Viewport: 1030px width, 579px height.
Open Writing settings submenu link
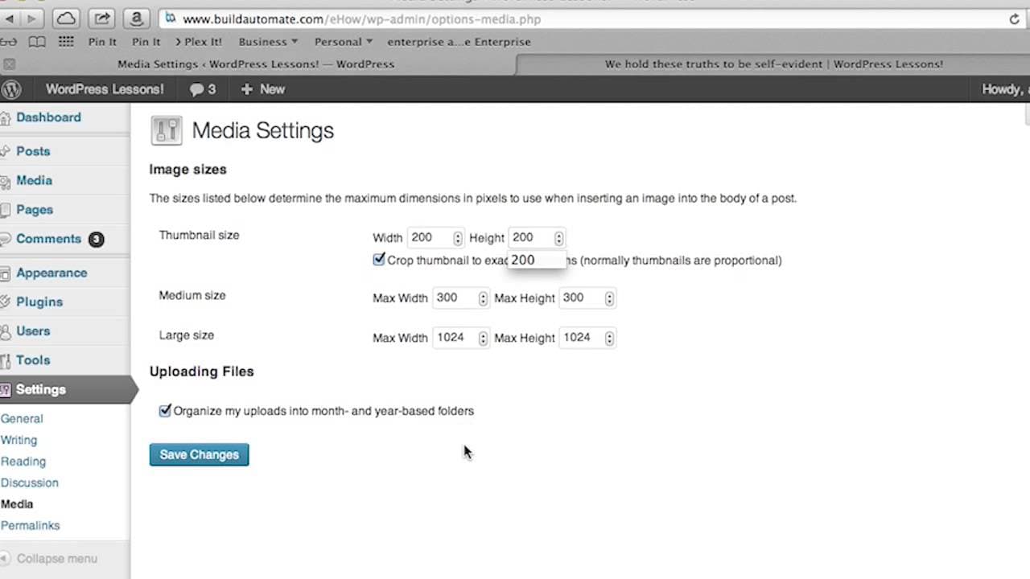19,441
